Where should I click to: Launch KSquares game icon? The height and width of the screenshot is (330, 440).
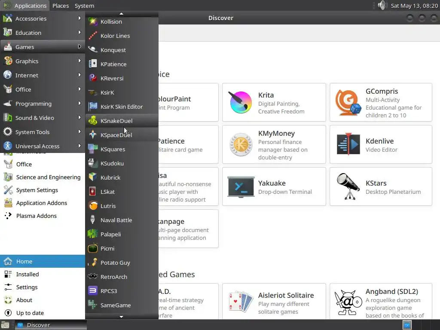93,149
